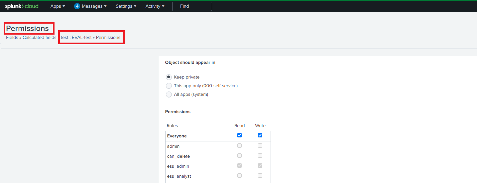Uncheck Write permission for Everyone
The image size is (477, 183).
point(260,135)
